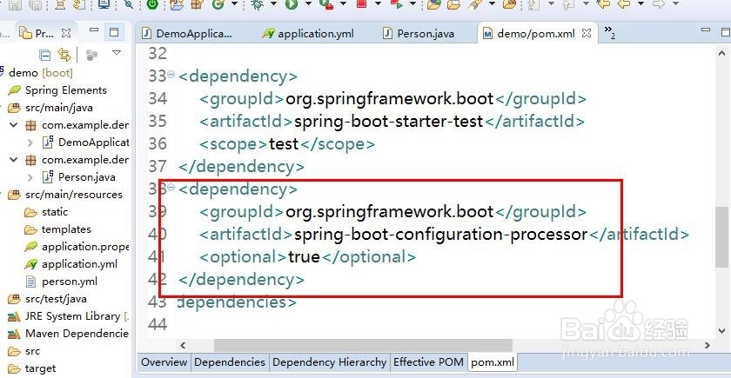This screenshot has width=731, height=378.
Task: Click the optional value true on line 41
Action: [304, 256]
